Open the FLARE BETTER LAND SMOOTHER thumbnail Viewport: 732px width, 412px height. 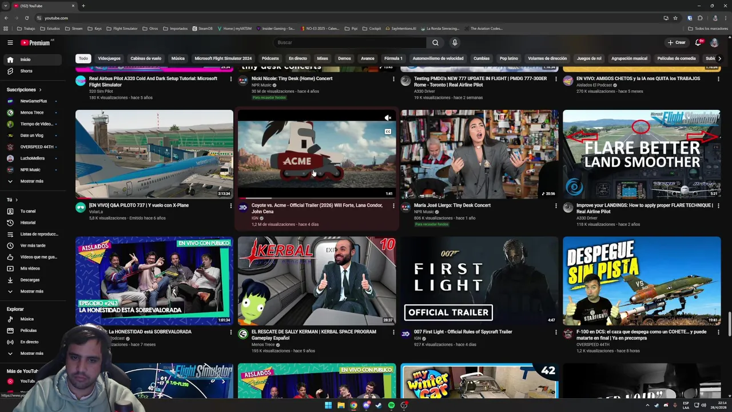tap(642, 154)
